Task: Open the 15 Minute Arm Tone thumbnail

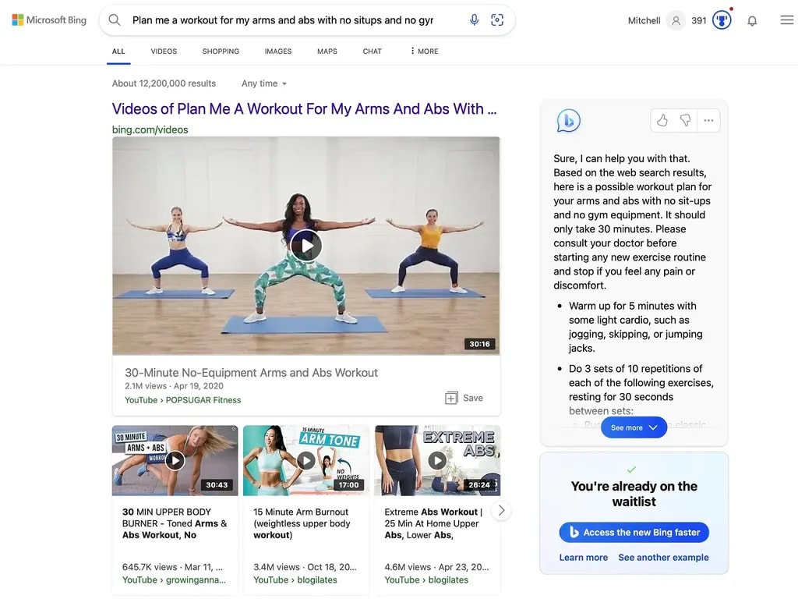Action: (x=306, y=460)
